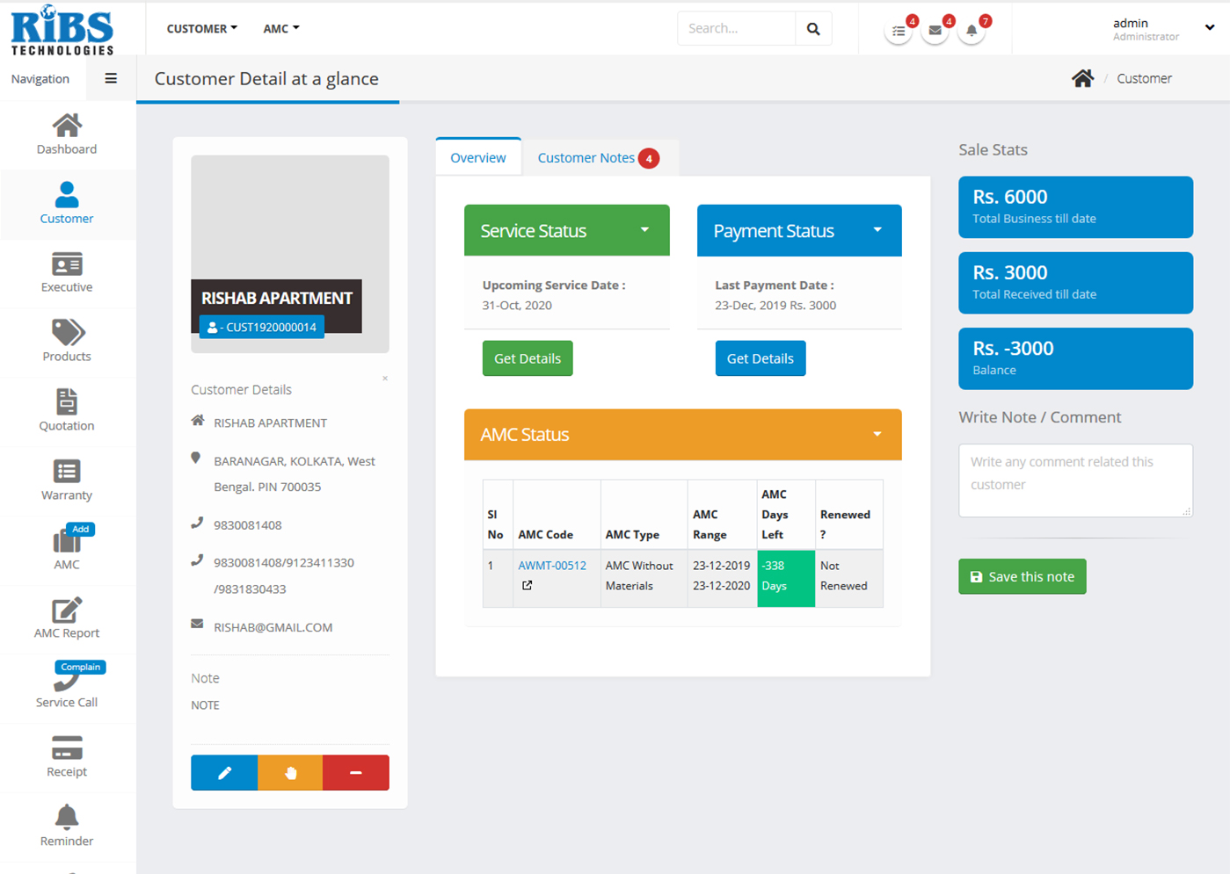This screenshot has height=874, width=1230.
Task: Click the task list icon in header
Action: 898,31
